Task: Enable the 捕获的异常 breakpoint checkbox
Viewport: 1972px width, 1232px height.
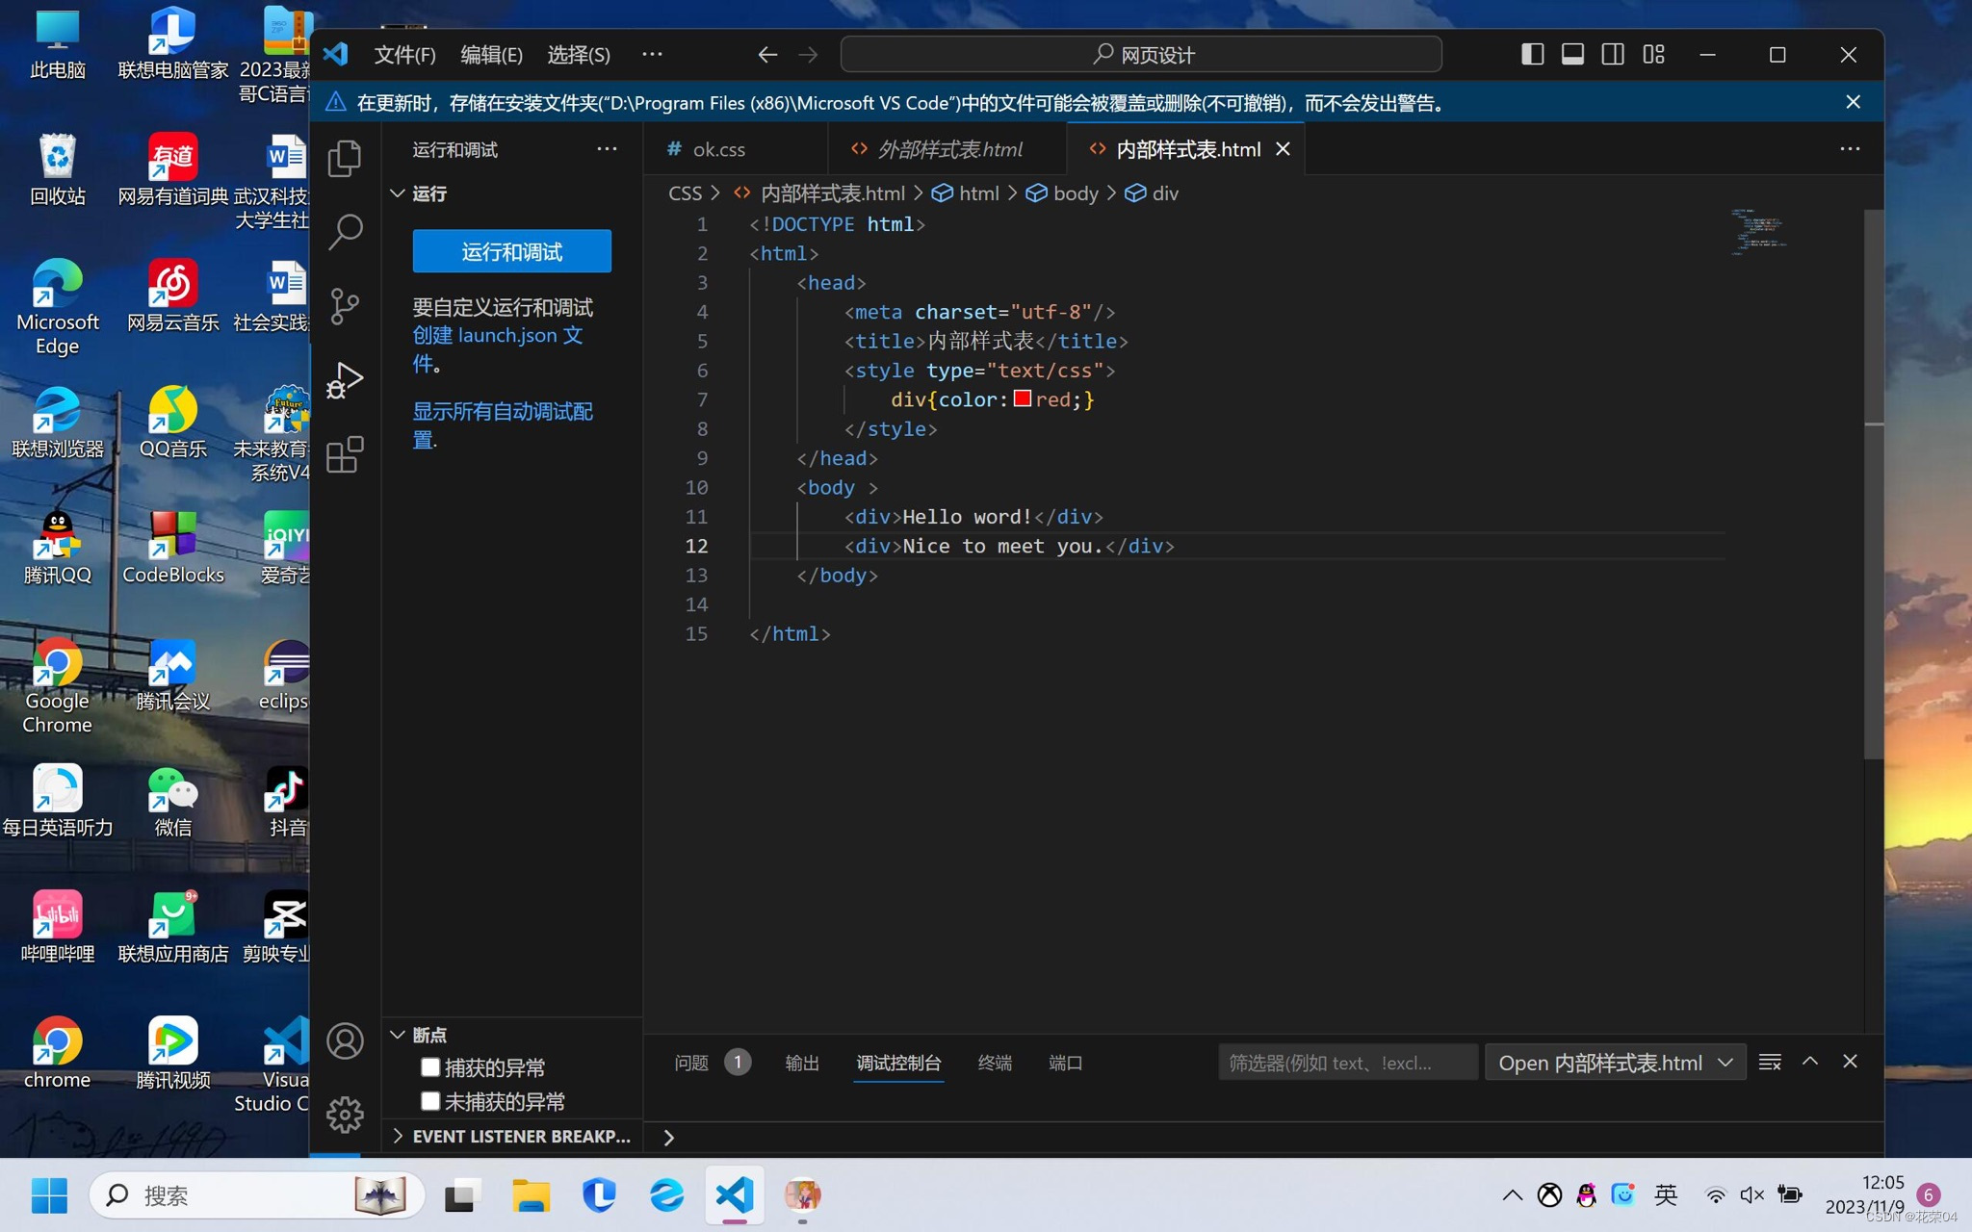Action: pyautogui.click(x=430, y=1067)
